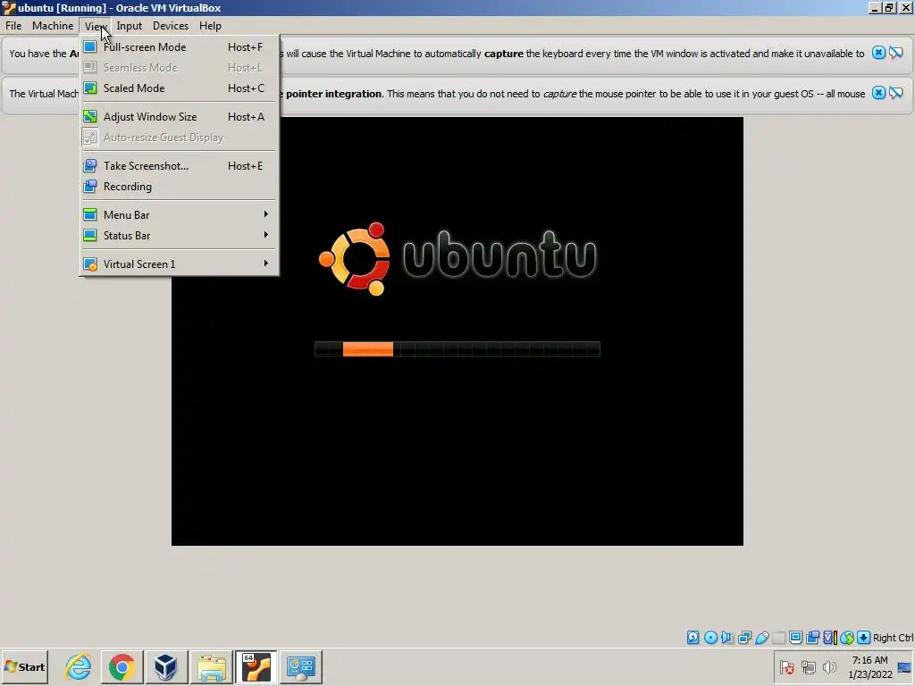Suppress mouse integration message permanently
This screenshot has width=915, height=686.
[x=895, y=93]
